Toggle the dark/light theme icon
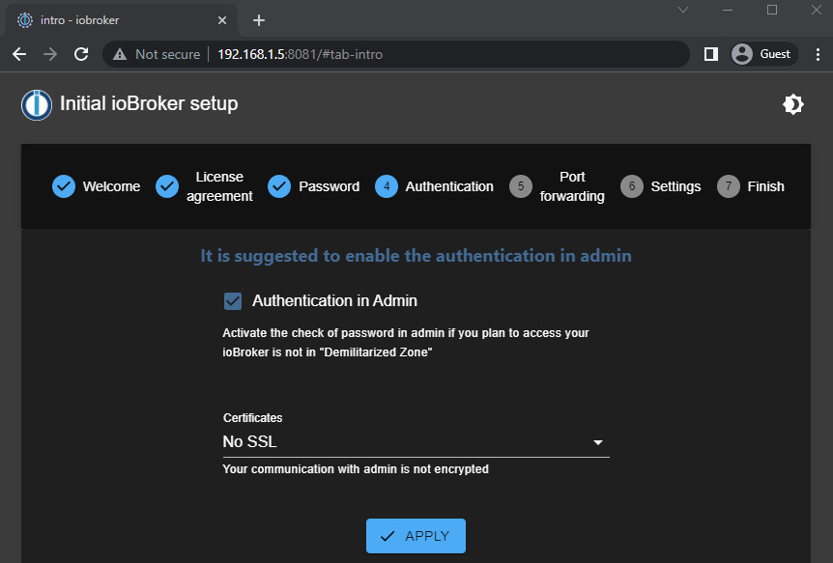The image size is (833, 563). pyautogui.click(x=793, y=104)
